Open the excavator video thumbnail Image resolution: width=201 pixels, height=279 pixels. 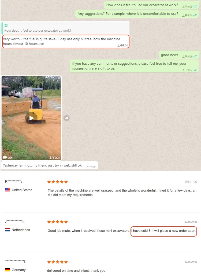point(31,118)
